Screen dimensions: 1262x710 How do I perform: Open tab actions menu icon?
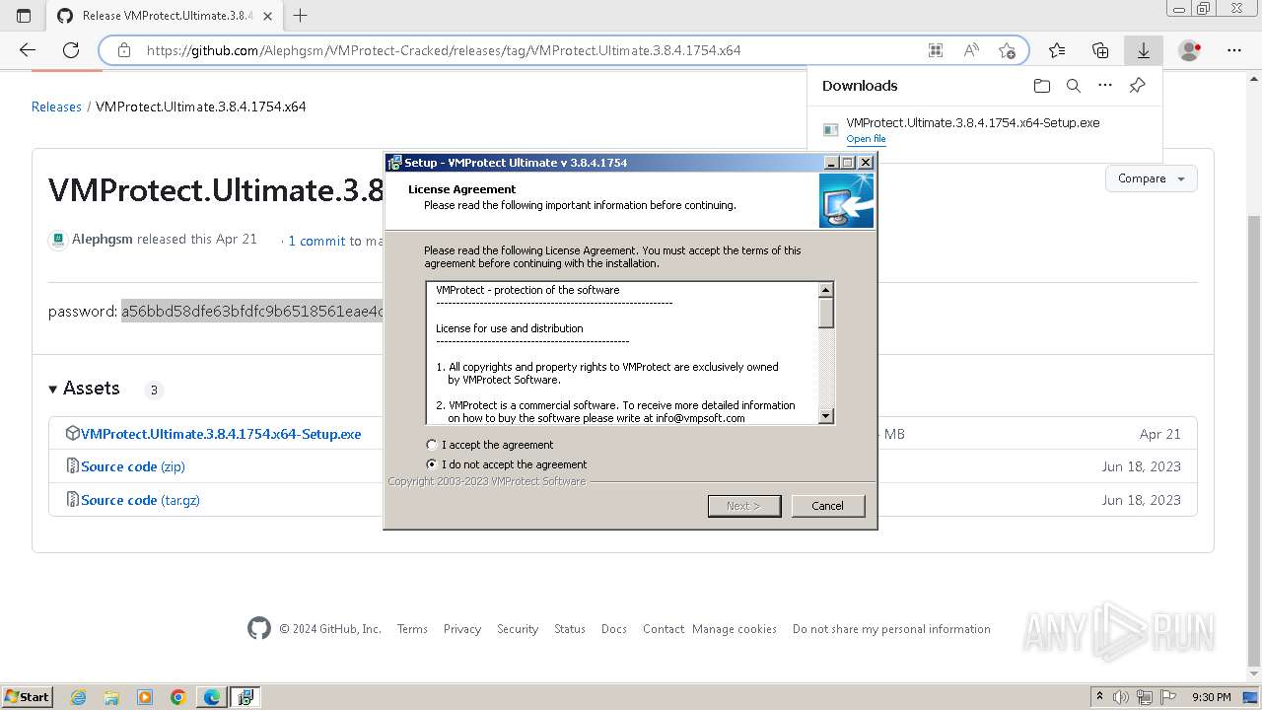24,16
